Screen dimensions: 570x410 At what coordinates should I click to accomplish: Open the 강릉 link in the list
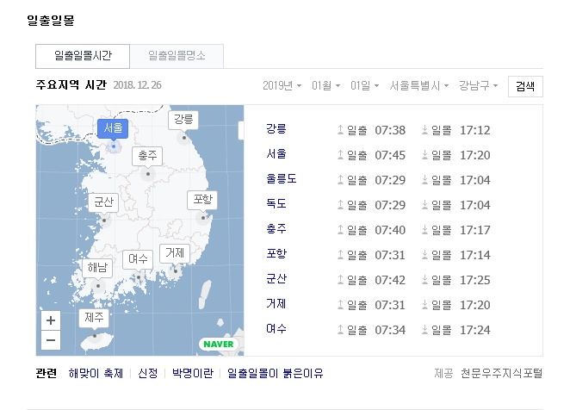[x=276, y=129]
